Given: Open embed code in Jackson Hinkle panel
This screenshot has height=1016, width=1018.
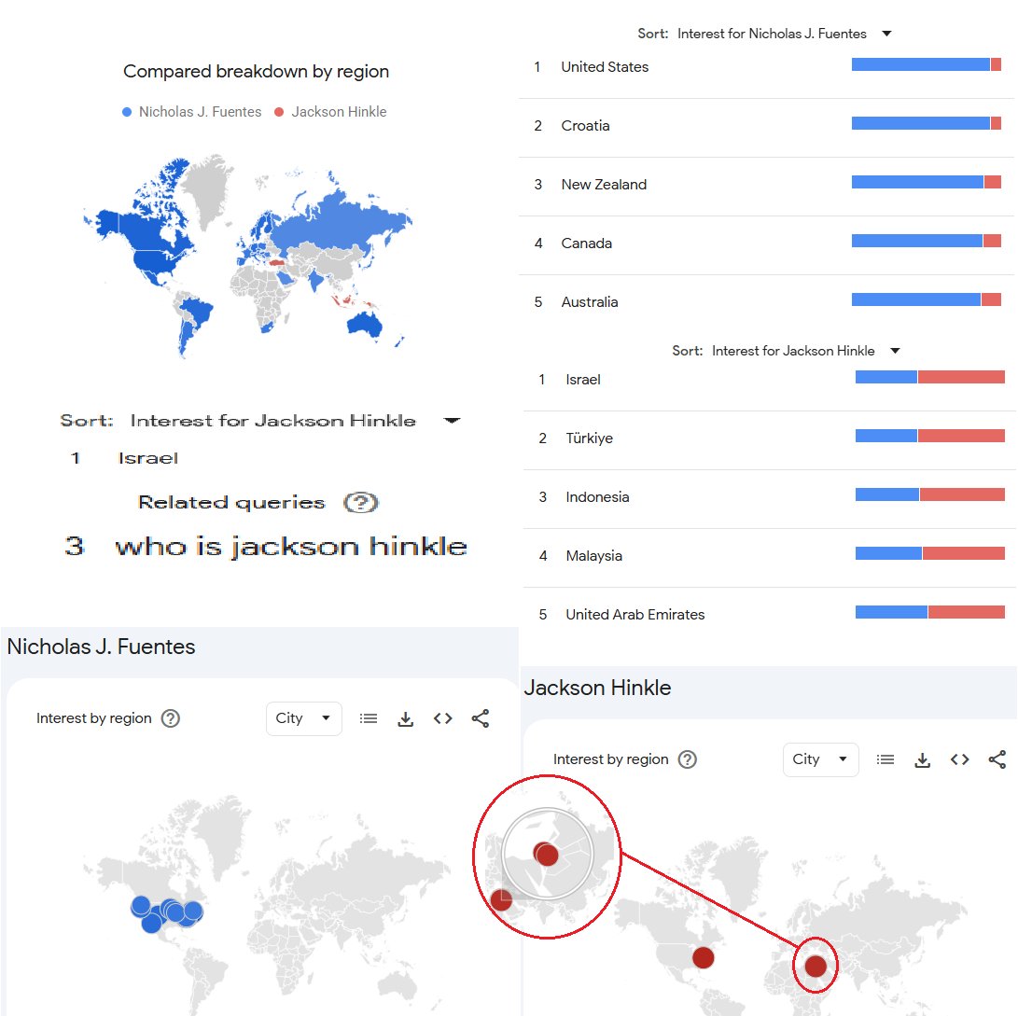Looking at the screenshot, I should 959,759.
